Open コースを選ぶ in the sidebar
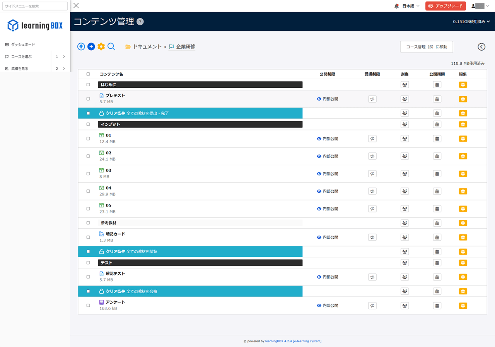This screenshot has width=495, height=347. pos(21,56)
